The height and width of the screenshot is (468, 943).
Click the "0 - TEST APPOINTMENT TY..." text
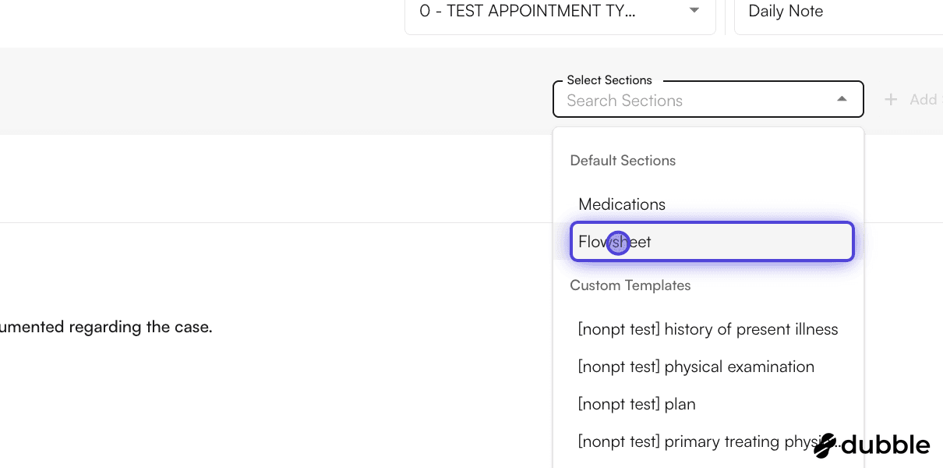527,12
